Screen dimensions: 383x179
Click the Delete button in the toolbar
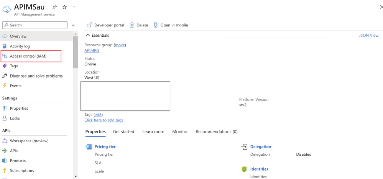[x=139, y=25]
